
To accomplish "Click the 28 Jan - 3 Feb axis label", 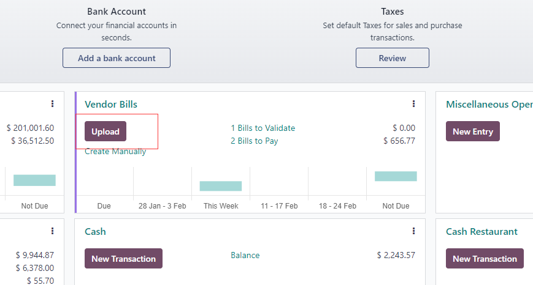I will (x=162, y=205).
